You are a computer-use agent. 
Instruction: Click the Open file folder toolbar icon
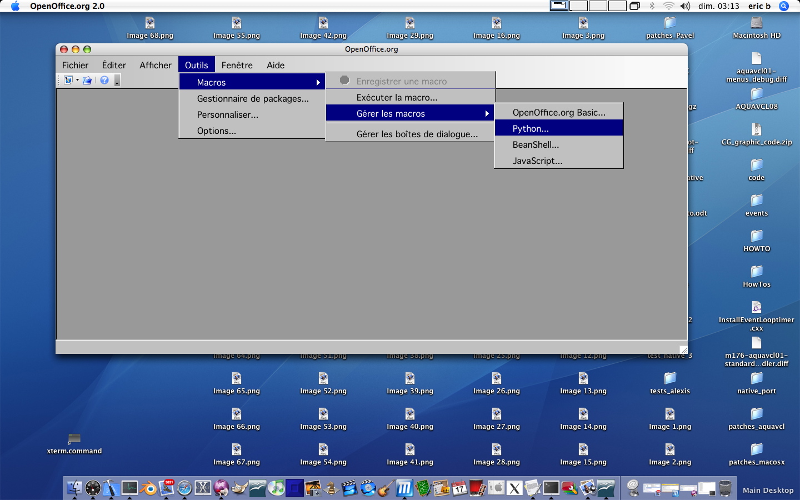87,81
